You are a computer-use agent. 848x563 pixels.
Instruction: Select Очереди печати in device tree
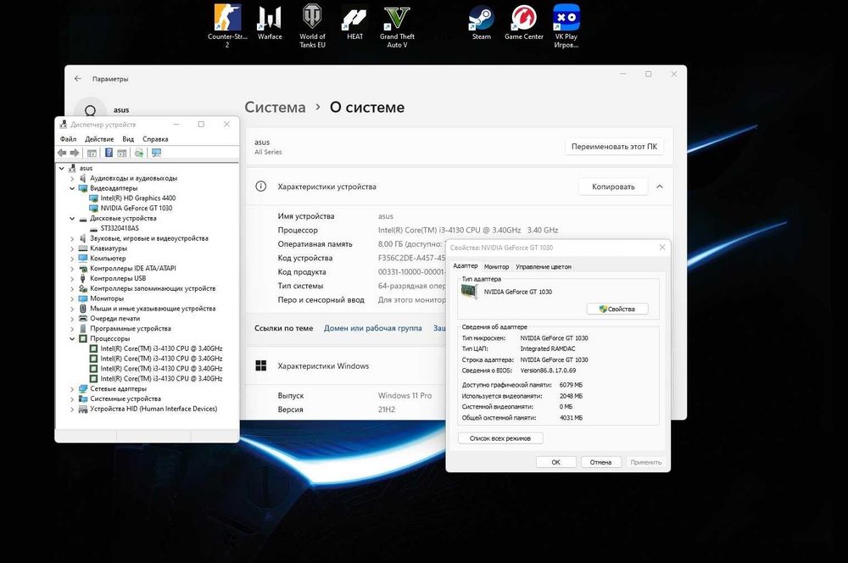(114, 319)
